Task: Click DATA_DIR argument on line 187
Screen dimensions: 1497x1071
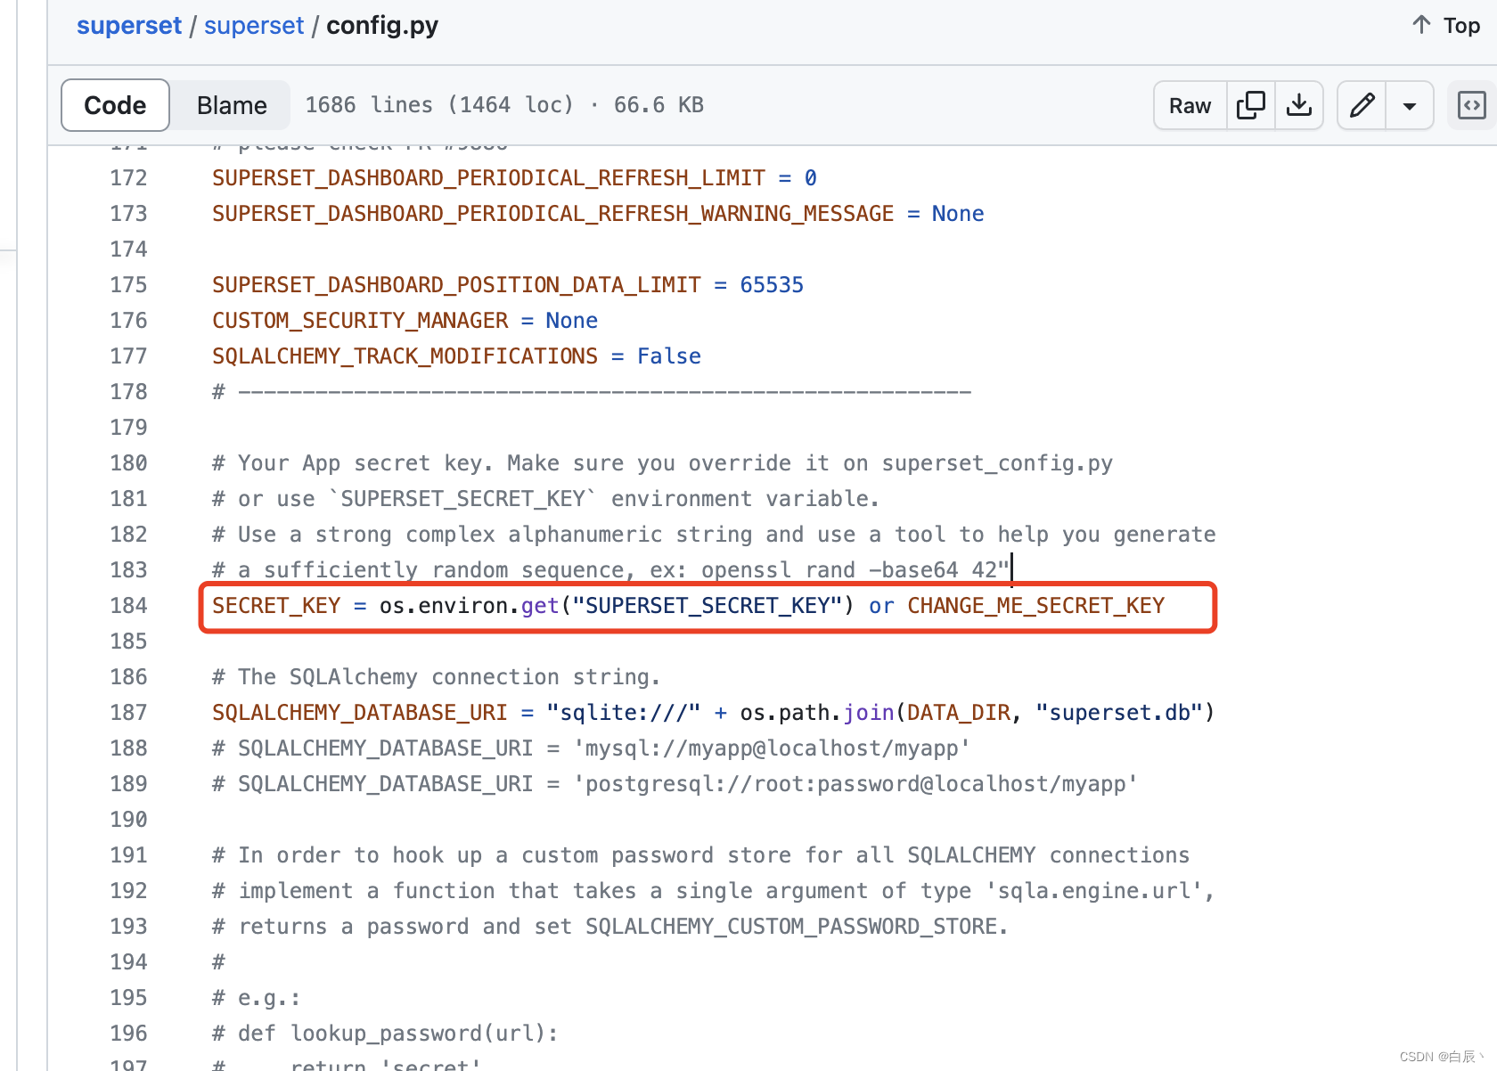Action: click(x=959, y=713)
